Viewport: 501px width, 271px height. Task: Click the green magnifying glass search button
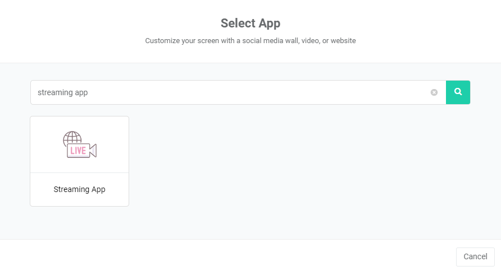458,92
